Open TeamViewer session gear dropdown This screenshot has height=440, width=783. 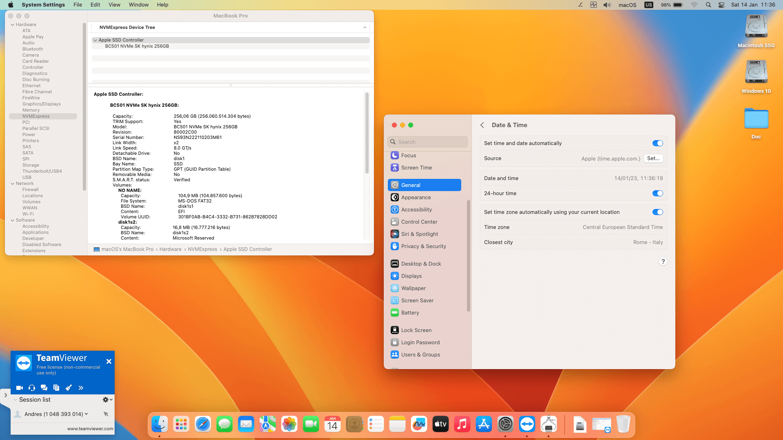(x=108, y=400)
